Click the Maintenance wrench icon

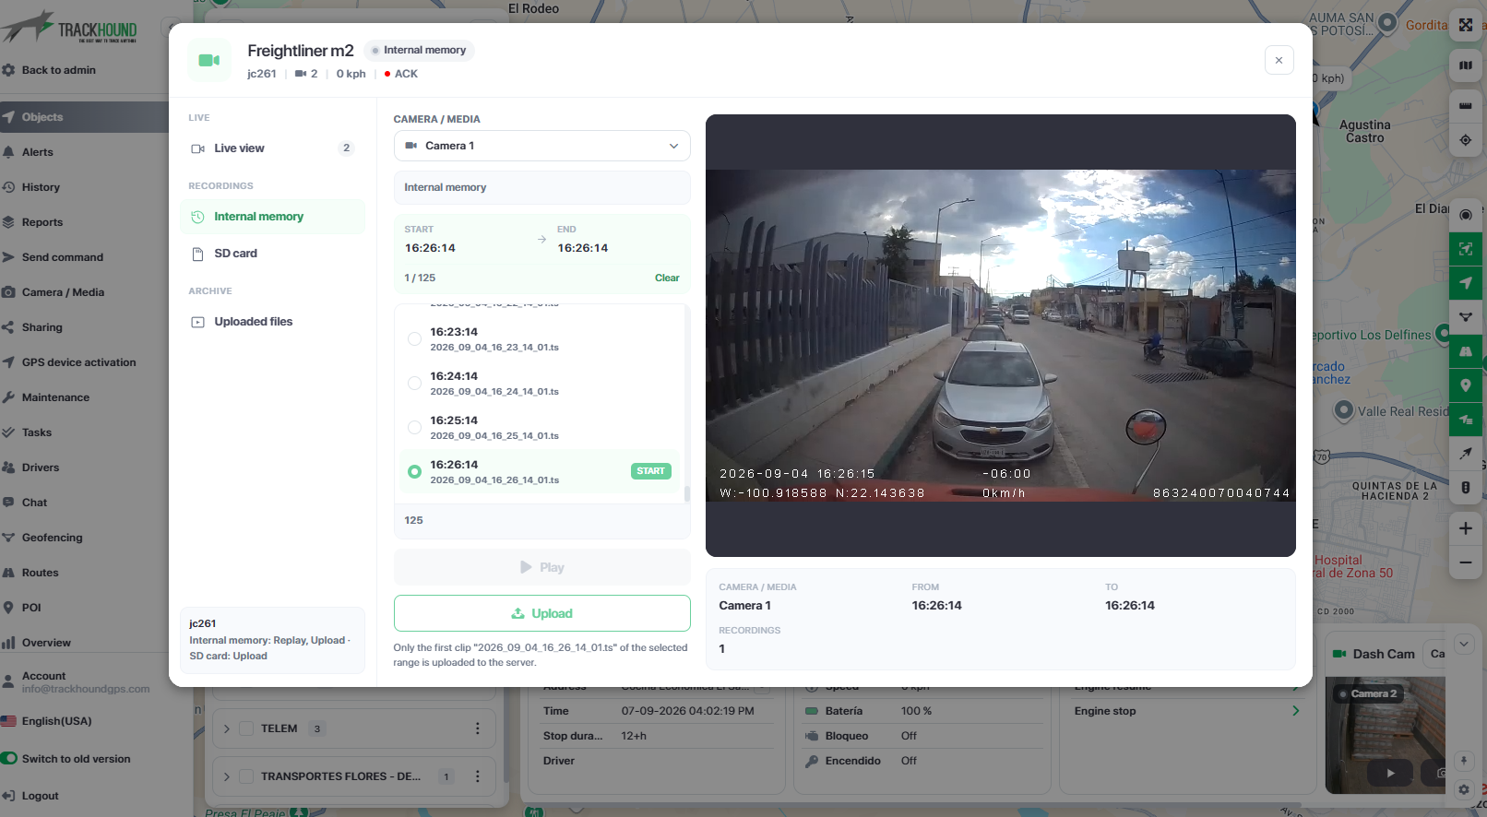click(x=8, y=397)
